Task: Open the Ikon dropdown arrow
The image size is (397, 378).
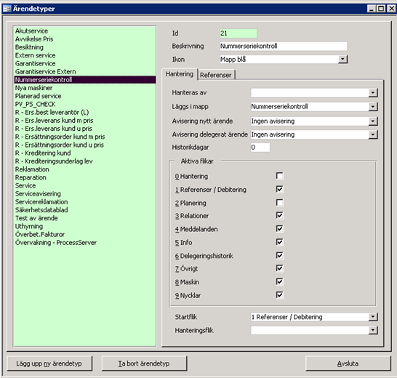Action: (x=342, y=60)
